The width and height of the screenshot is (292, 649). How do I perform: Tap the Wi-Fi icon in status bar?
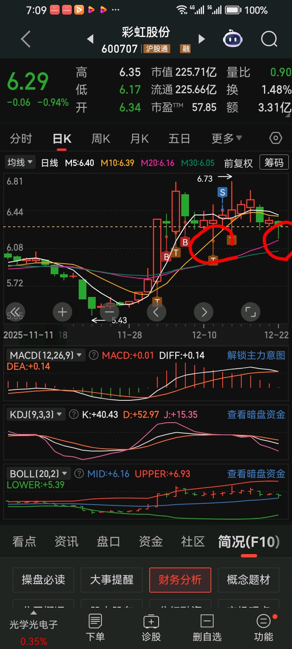(182, 10)
